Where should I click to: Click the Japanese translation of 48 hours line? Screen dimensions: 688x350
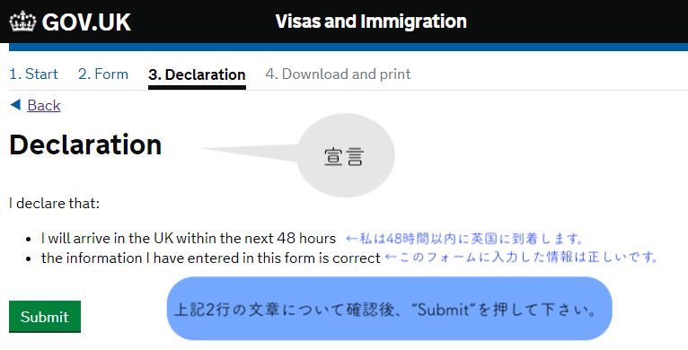tap(464, 239)
